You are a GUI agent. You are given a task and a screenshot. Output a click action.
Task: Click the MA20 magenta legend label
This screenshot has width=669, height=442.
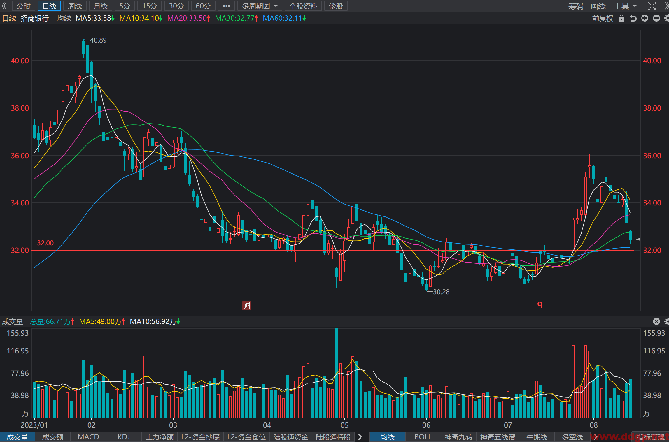[188, 18]
